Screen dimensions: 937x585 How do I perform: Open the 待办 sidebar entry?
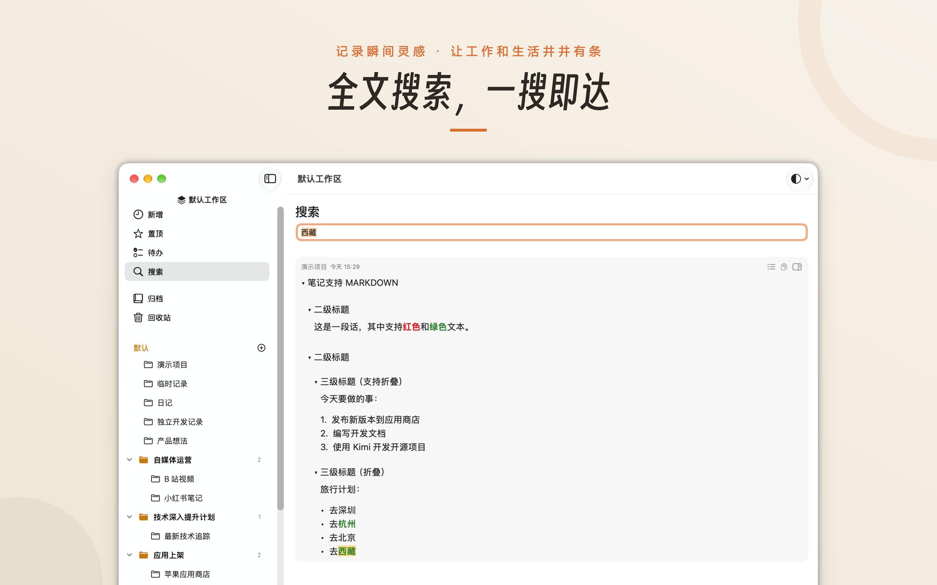[197, 252]
